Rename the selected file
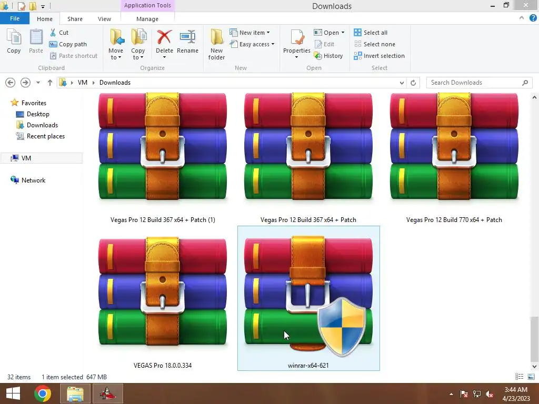This screenshot has width=539, height=404. coord(188,42)
